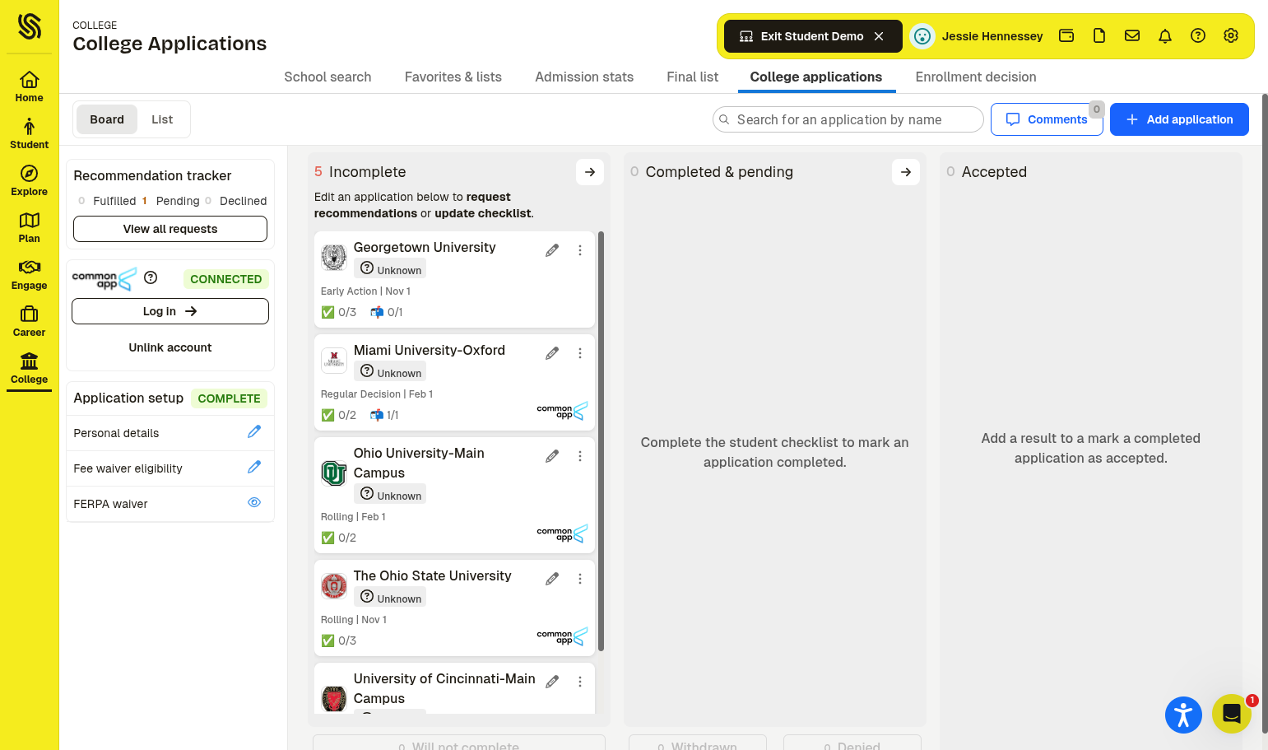1268x750 pixels.
Task: Click the Add application button
Action: [x=1179, y=119]
